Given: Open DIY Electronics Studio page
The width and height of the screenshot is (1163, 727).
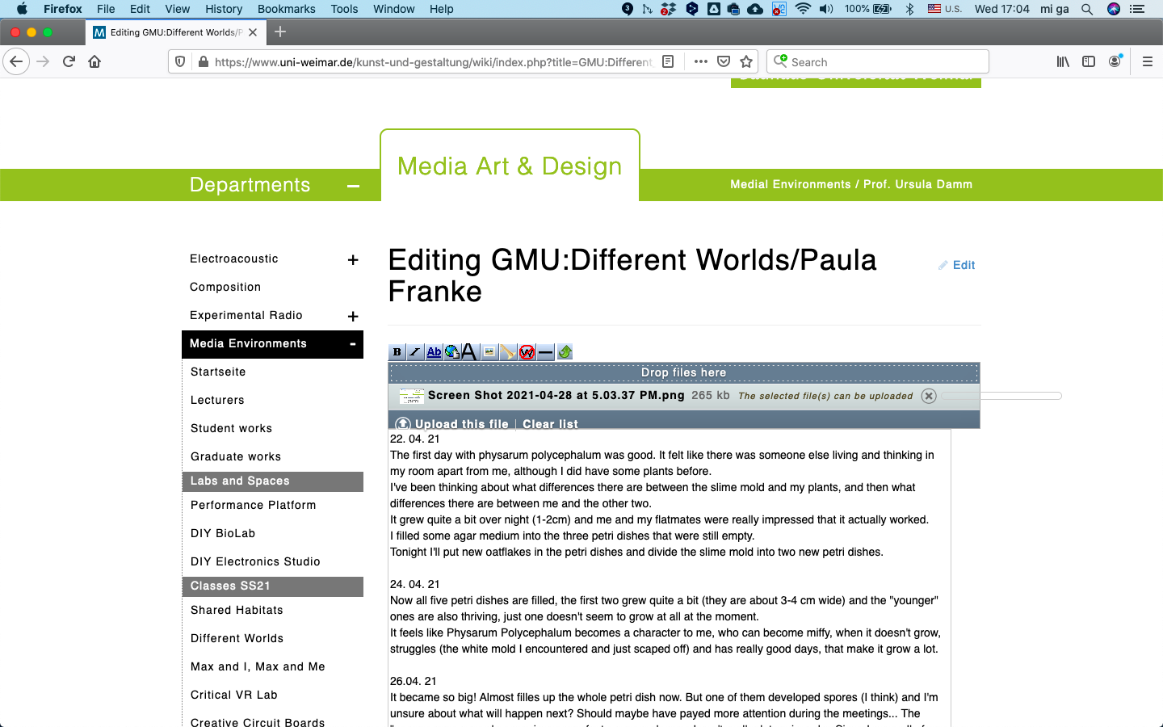Looking at the screenshot, I should pos(255,561).
